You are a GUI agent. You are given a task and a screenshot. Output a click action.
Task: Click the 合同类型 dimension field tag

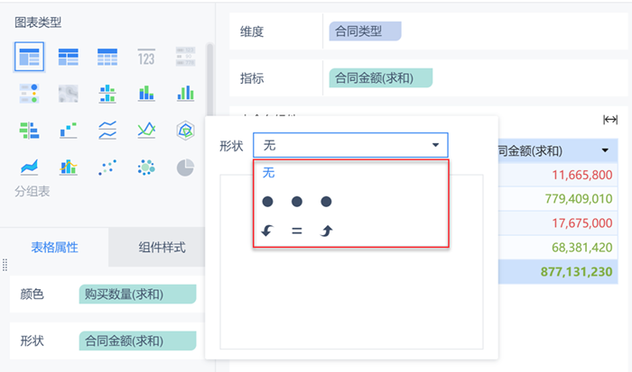pyautogui.click(x=363, y=32)
